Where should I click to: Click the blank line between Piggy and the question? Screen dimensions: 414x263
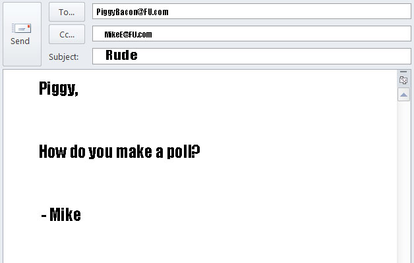tap(132, 120)
